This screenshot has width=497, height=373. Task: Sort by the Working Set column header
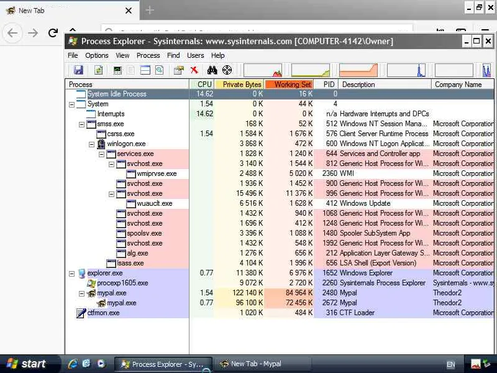(x=289, y=85)
